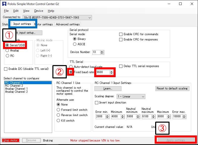Select RC input mode
Viewport: 198px width, 145px height.
(10, 56)
